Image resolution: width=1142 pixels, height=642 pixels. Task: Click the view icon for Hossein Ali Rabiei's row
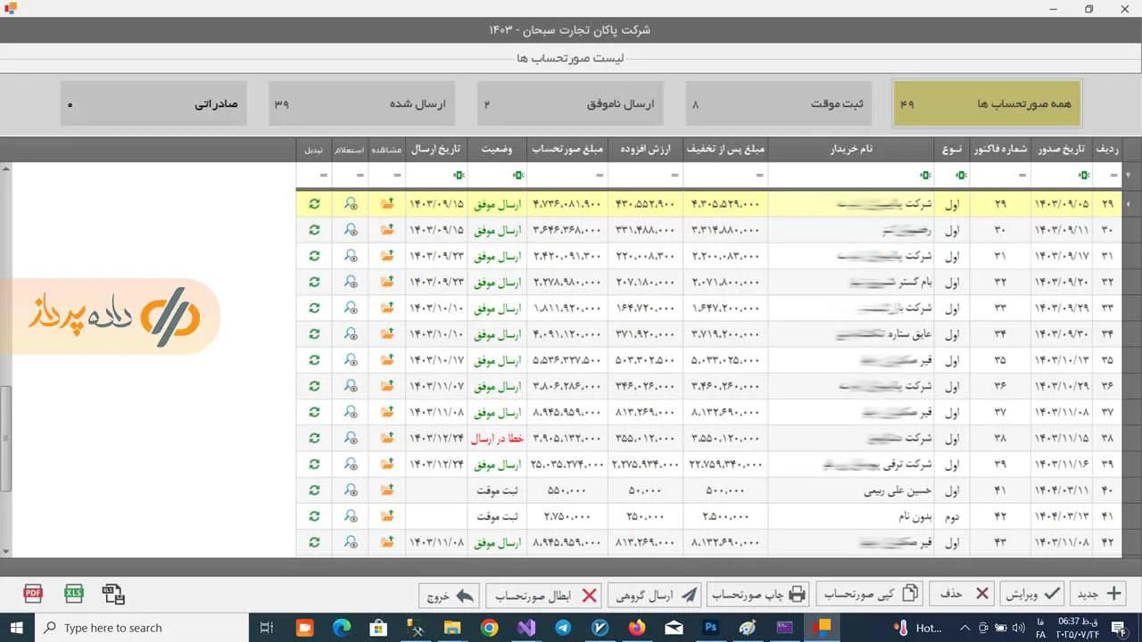387,490
